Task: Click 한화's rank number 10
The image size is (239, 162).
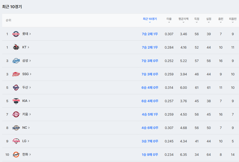Action: [x=7, y=155]
